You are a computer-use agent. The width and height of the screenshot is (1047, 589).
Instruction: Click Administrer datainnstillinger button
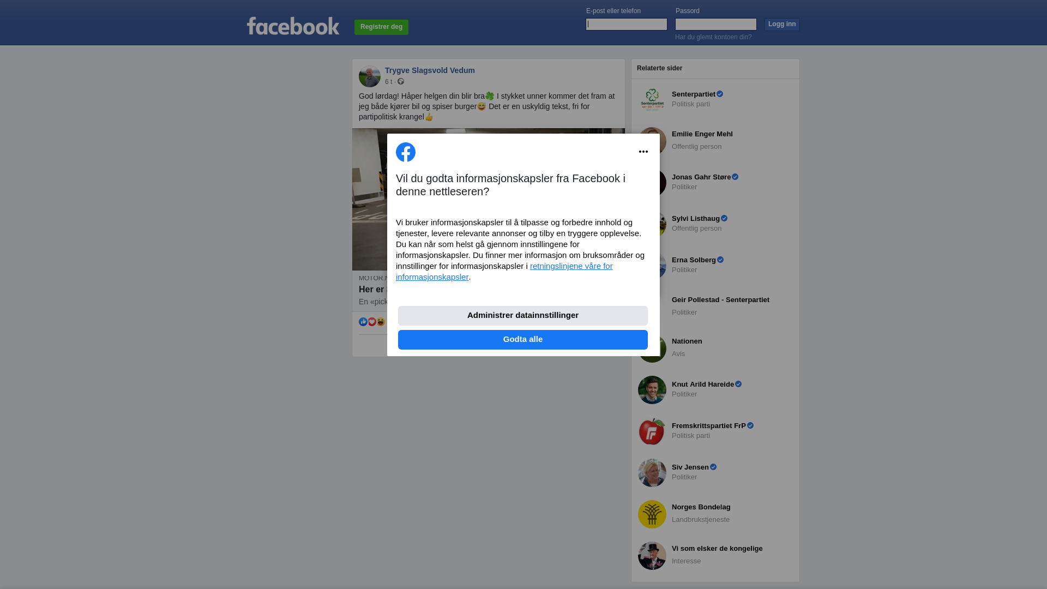[523, 316]
